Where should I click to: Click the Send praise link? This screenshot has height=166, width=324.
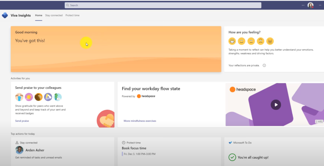pyautogui.click(x=22, y=121)
